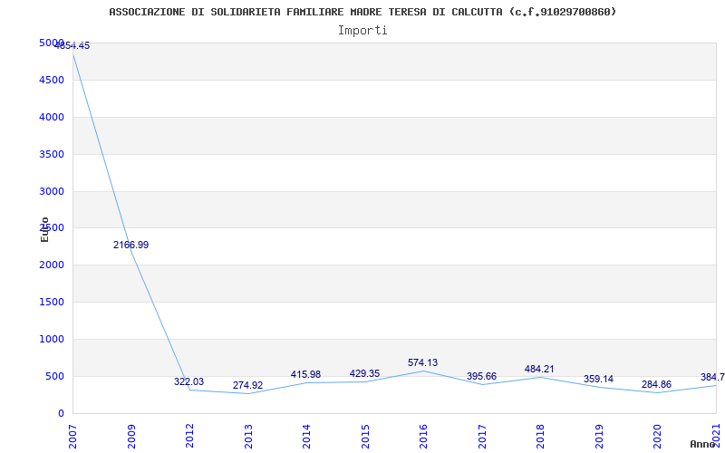
Task: Click the 2012 x-axis year label
Action: click(x=189, y=437)
